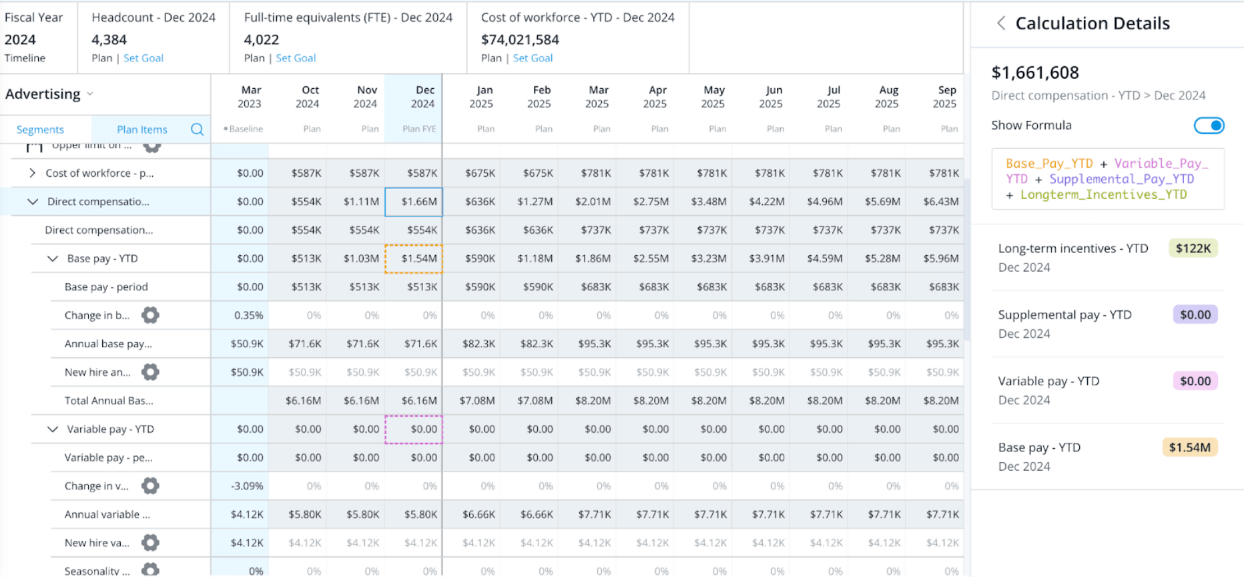The height and width of the screenshot is (577, 1244).
Task: Click Set Goal under Full-time equivalents
Action: click(x=296, y=58)
